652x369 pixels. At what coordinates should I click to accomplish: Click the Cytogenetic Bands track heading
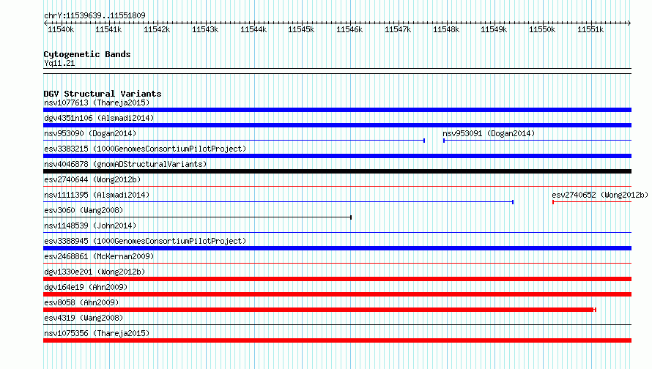click(87, 54)
